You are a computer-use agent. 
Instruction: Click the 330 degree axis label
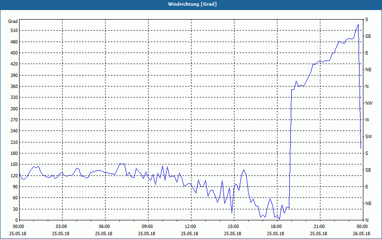tap(14, 98)
